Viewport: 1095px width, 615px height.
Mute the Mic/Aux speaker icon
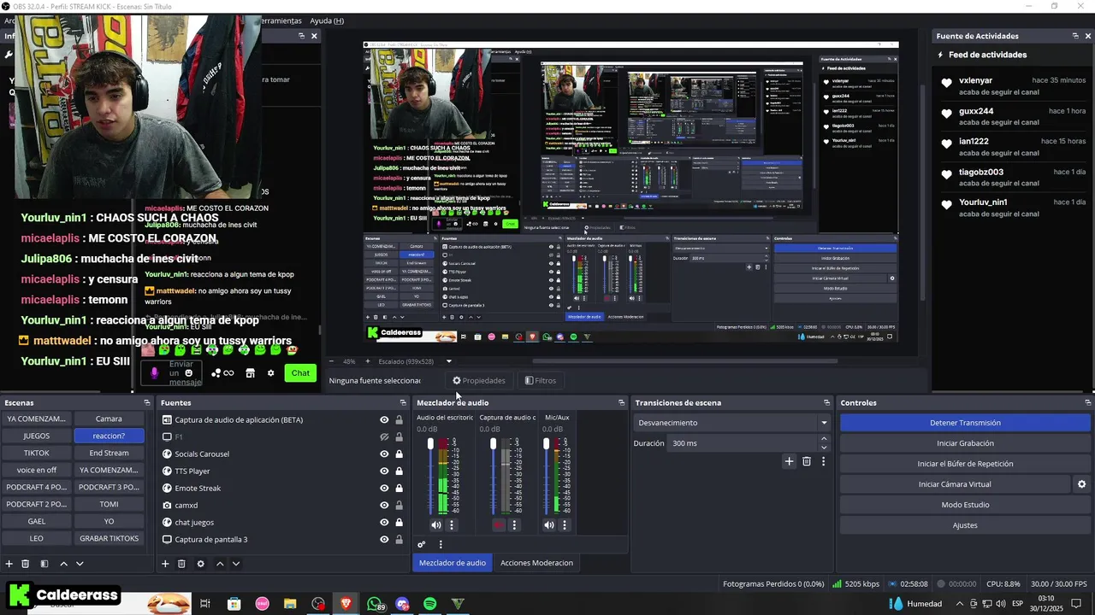[x=548, y=525]
